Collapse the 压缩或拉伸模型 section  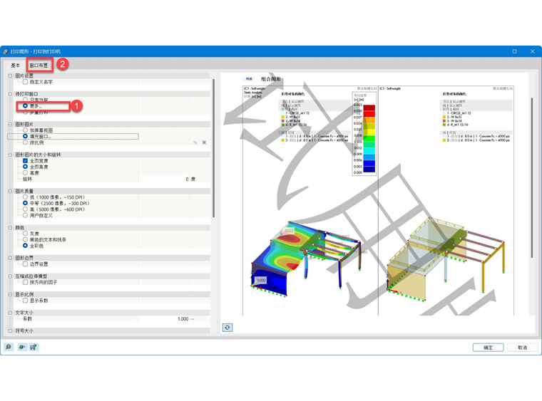10,276
